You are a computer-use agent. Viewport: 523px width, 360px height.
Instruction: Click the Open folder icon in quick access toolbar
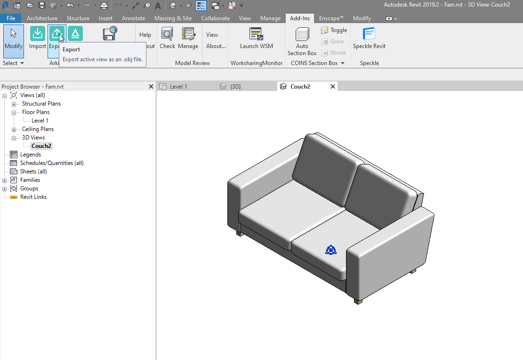[30, 5]
